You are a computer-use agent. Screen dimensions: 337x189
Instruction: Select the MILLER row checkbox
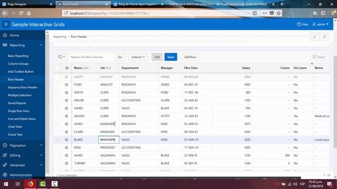tap(57, 100)
